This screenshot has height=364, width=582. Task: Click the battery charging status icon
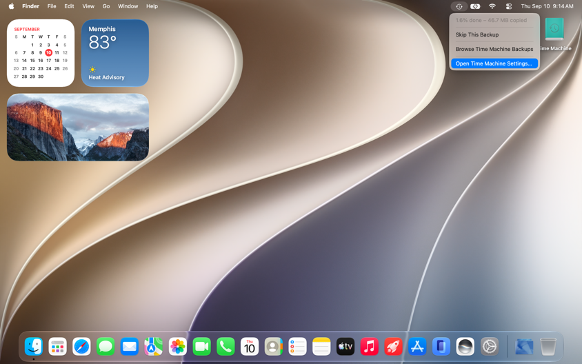(475, 6)
